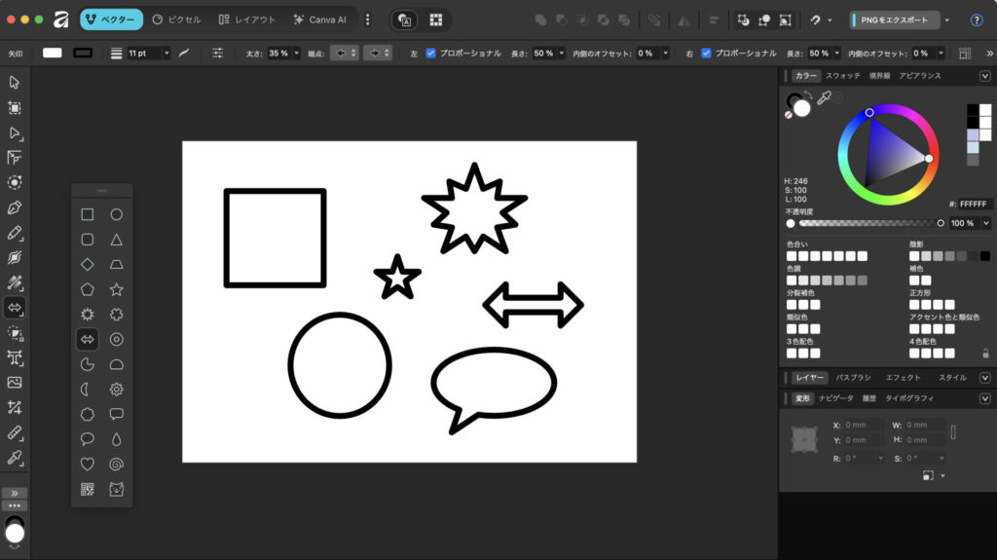Image resolution: width=997 pixels, height=560 pixels.
Task: Select the Trapezoid shape tool
Action: coord(117,264)
